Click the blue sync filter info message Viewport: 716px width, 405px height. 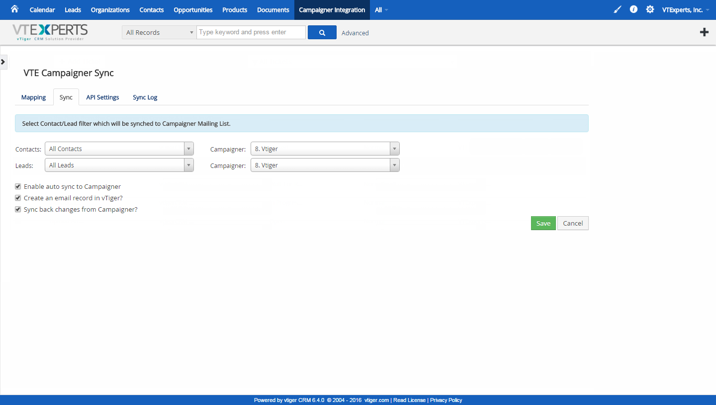pyautogui.click(x=302, y=123)
